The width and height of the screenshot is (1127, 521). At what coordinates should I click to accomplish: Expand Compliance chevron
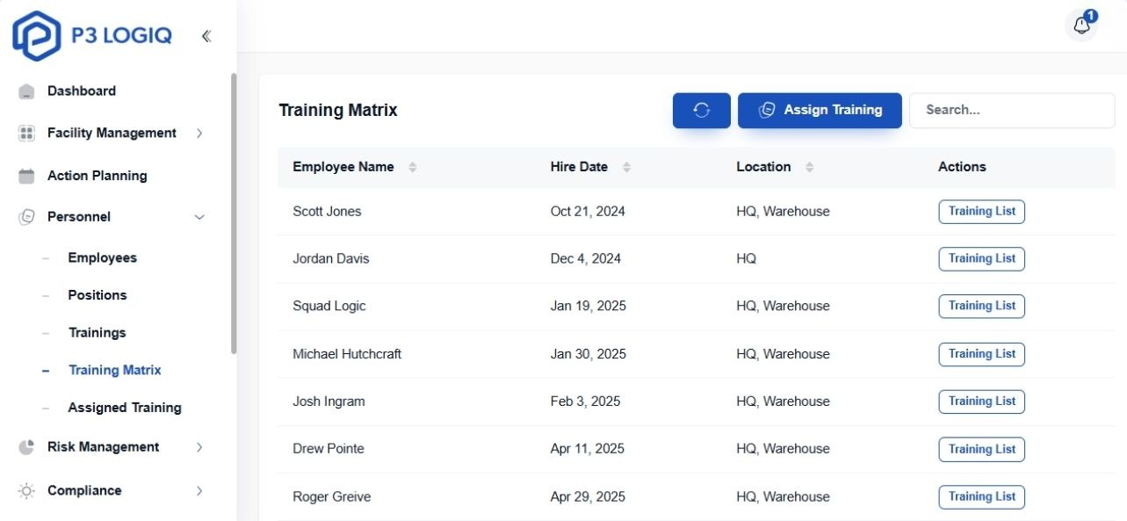199,491
